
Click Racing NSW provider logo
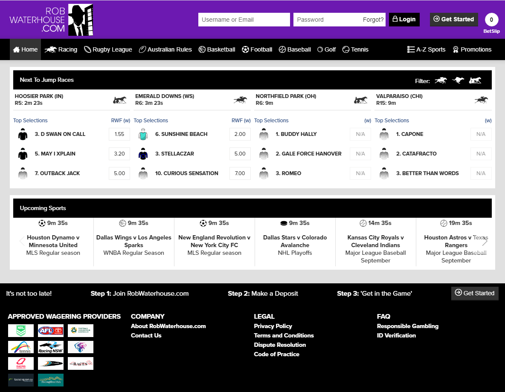51,347
